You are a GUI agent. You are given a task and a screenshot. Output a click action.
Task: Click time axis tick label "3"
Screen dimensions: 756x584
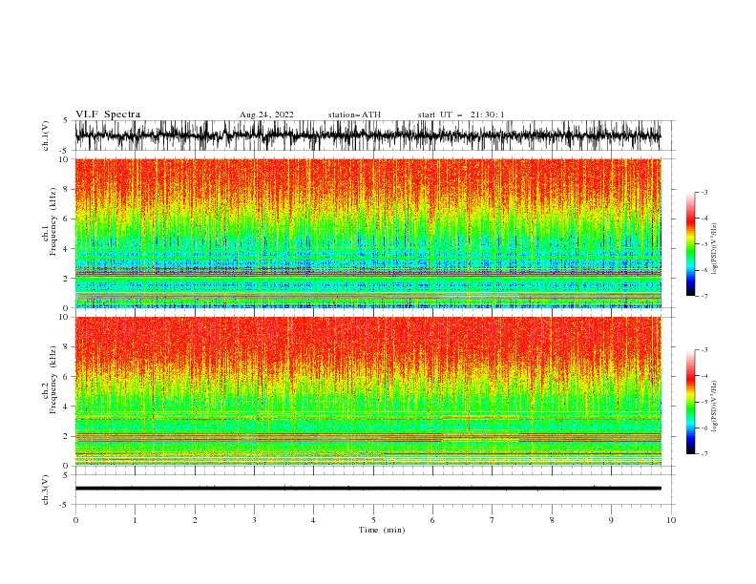pos(254,520)
